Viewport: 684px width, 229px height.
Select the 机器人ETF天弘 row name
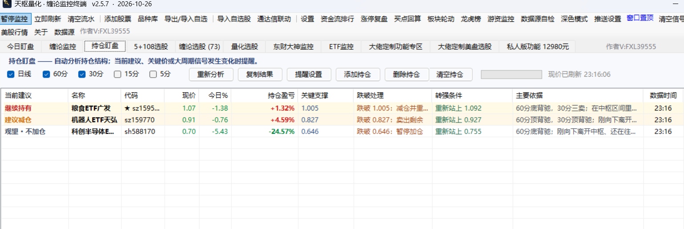(94, 120)
